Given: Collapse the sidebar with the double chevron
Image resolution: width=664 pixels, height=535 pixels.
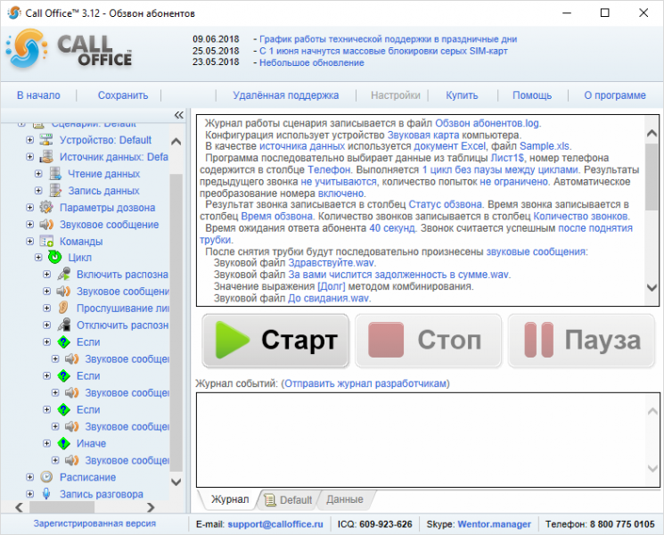Looking at the screenshot, I should (179, 115).
